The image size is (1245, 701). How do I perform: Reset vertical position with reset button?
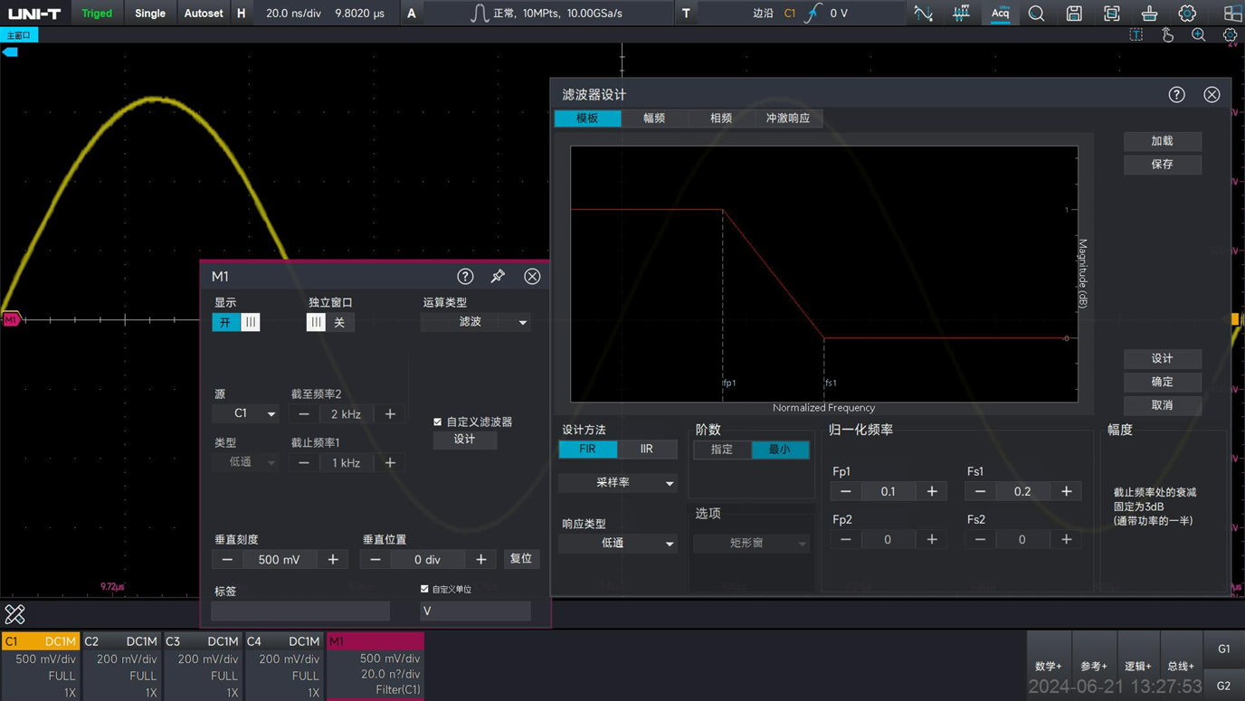521,559
